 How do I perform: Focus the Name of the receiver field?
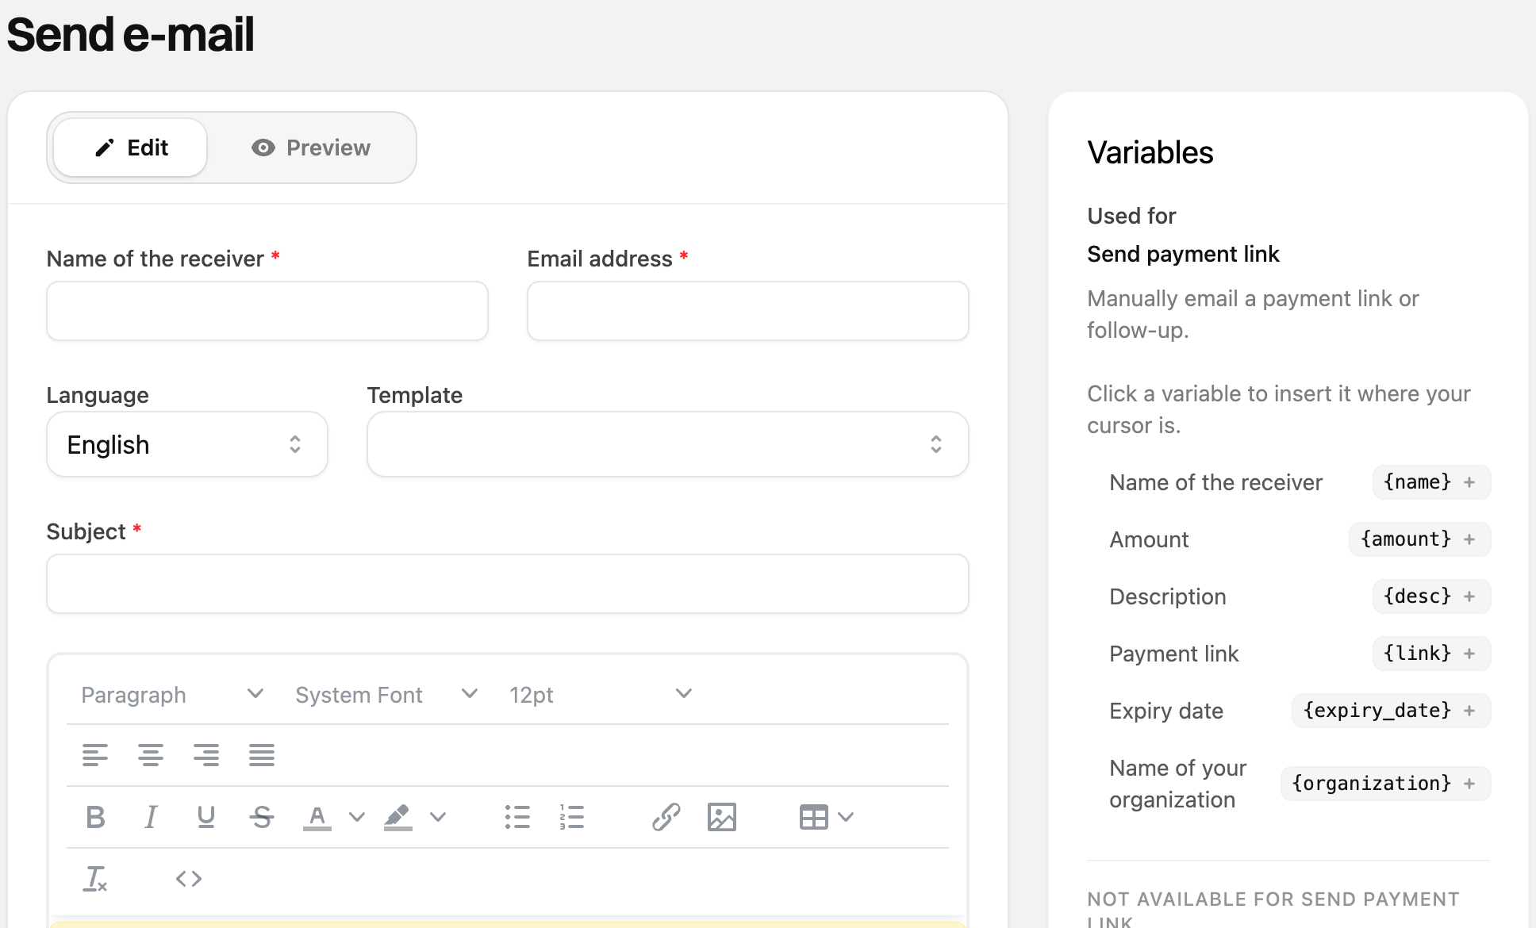coord(267,311)
